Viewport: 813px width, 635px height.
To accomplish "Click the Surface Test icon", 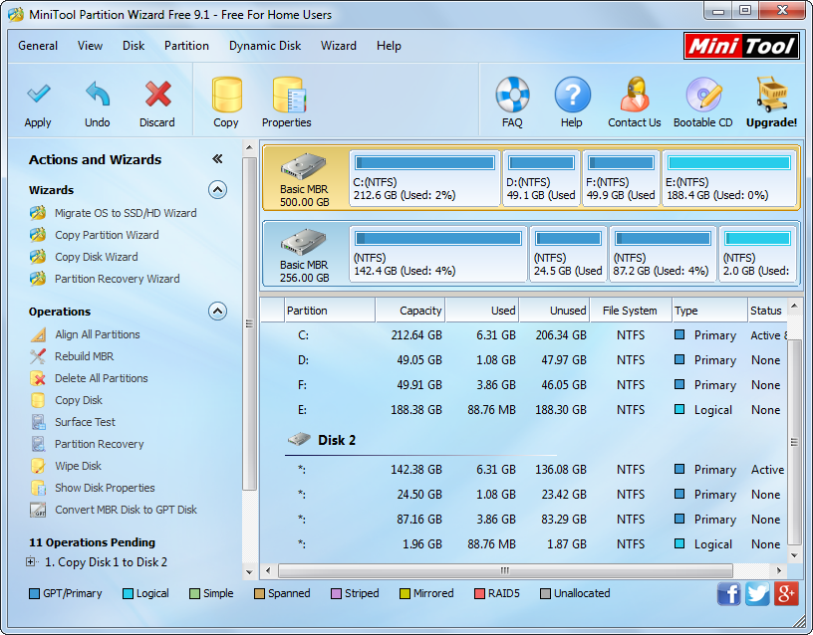I will pyautogui.click(x=38, y=422).
